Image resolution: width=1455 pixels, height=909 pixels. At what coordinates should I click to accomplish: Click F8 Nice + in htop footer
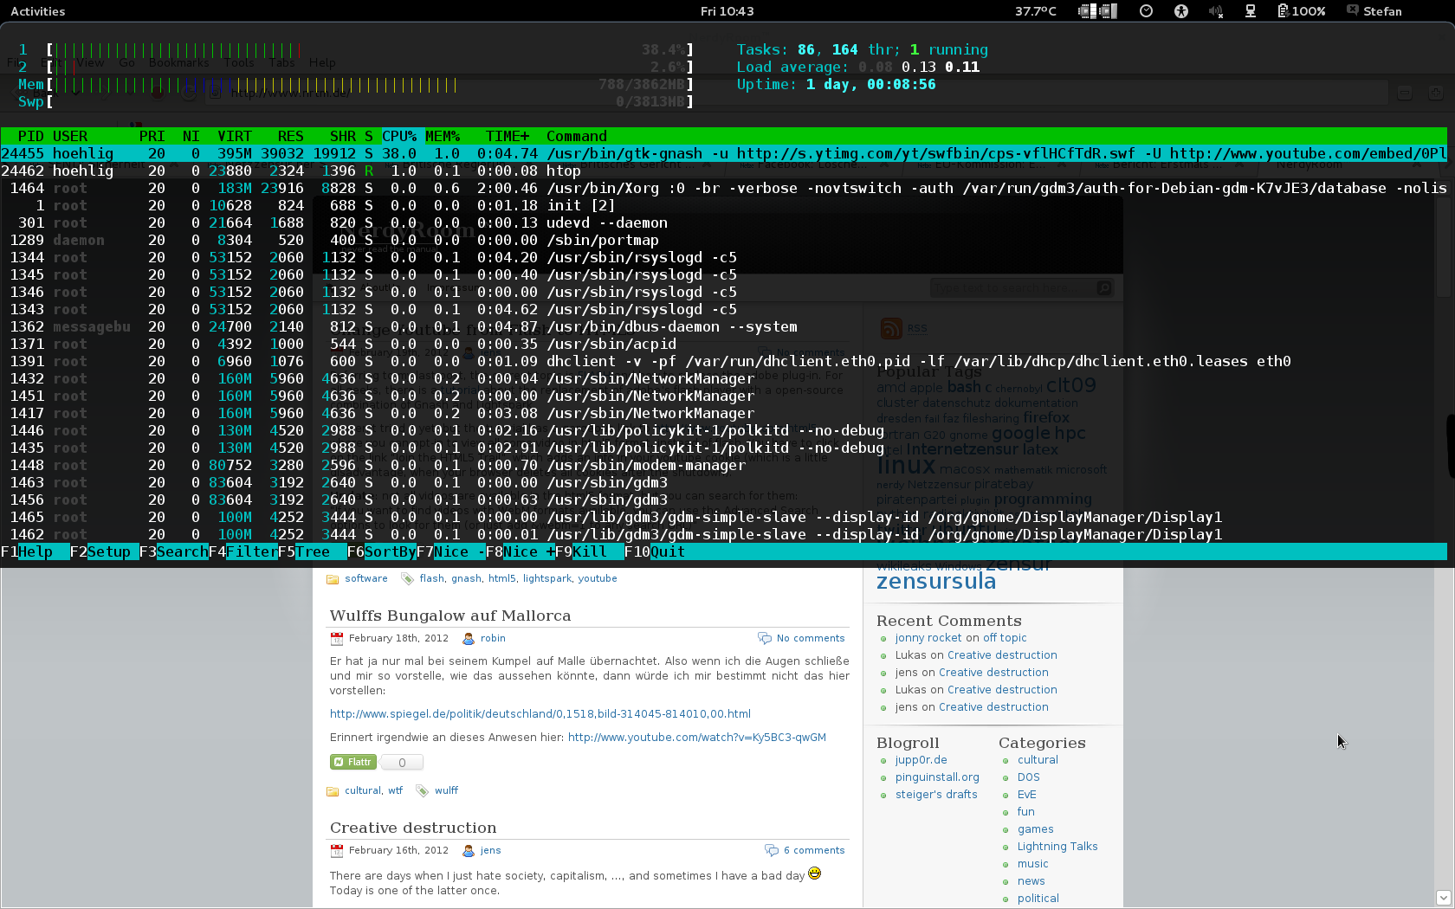pos(521,551)
